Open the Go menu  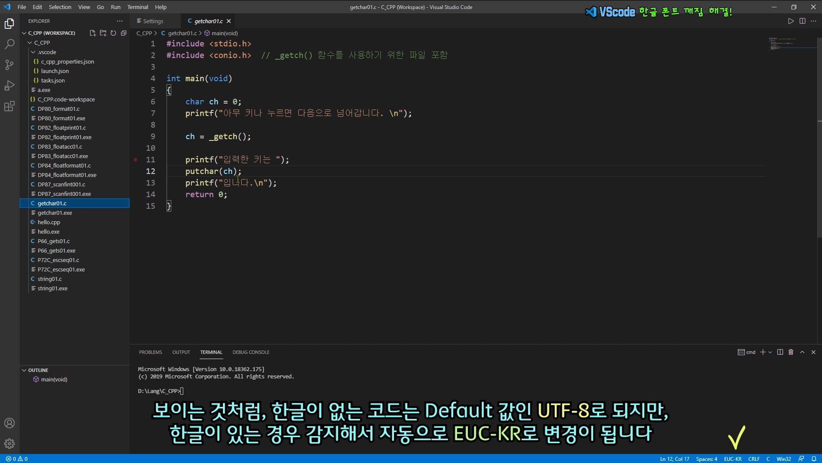[x=100, y=7]
